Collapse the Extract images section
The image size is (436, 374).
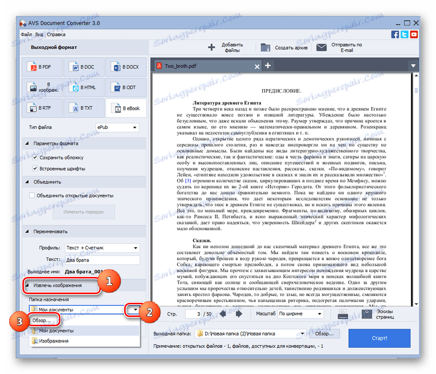click(x=27, y=285)
